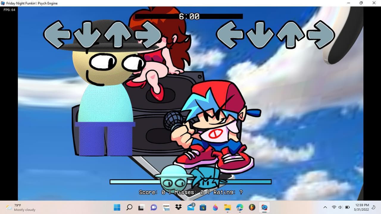Open FL Studio from the taskbar
Screen dimensions: 381x214
coord(252,207)
